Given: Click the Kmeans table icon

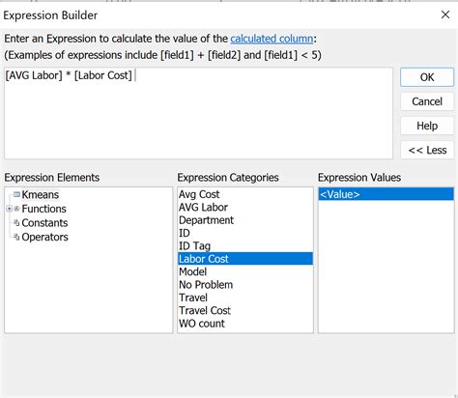Looking at the screenshot, I should (16, 194).
